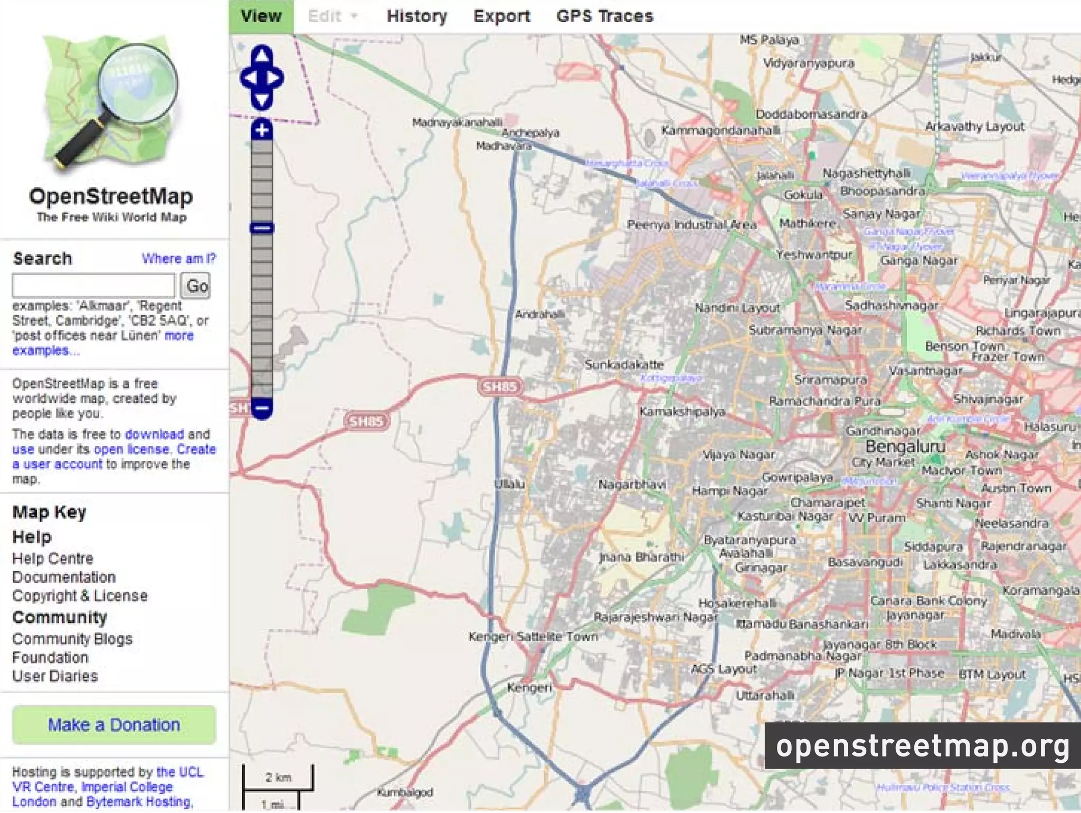This screenshot has height=813, width=1081.
Task: Click the OpenStreetMap logo image
Action: tap(111, 103)
